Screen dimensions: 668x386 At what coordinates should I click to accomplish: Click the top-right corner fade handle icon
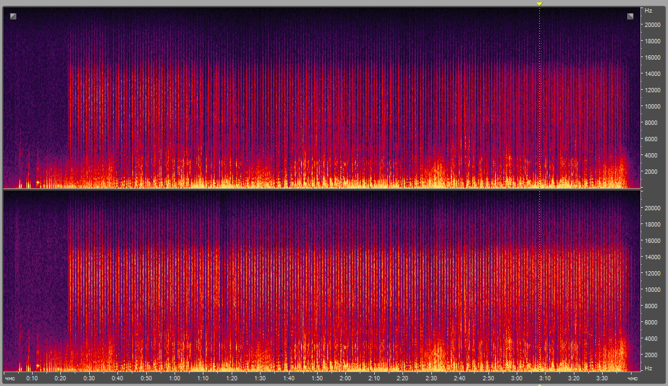click(630, 16)
